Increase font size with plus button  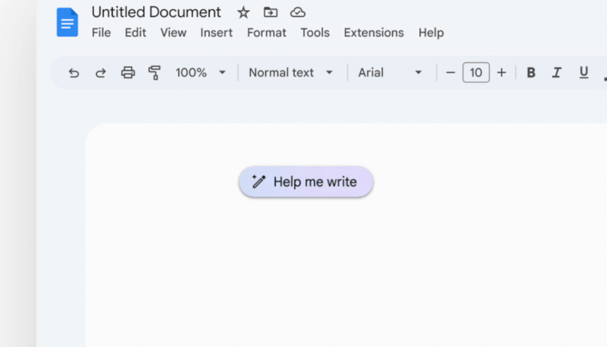[x=502, y=73]
